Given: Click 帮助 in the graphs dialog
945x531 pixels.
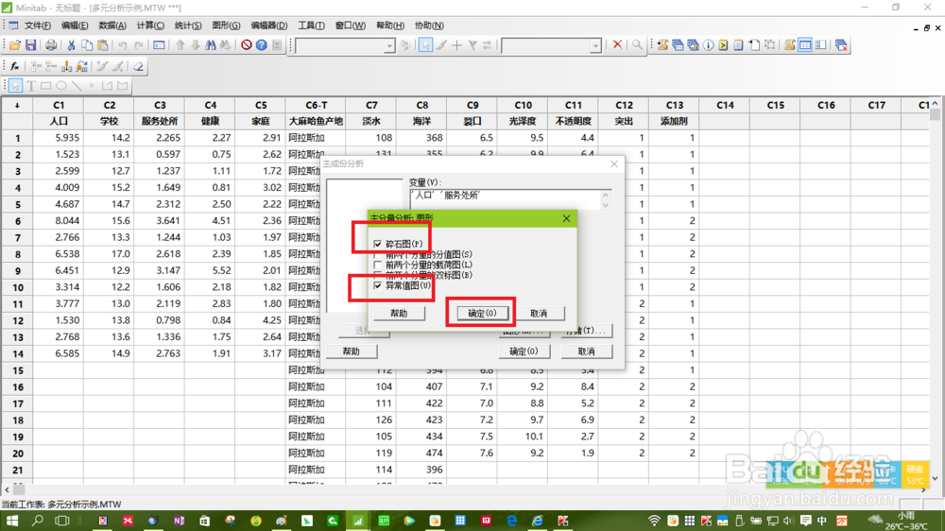Looking at the screenshot, I should pyautogui.click(x=399, y=314).
